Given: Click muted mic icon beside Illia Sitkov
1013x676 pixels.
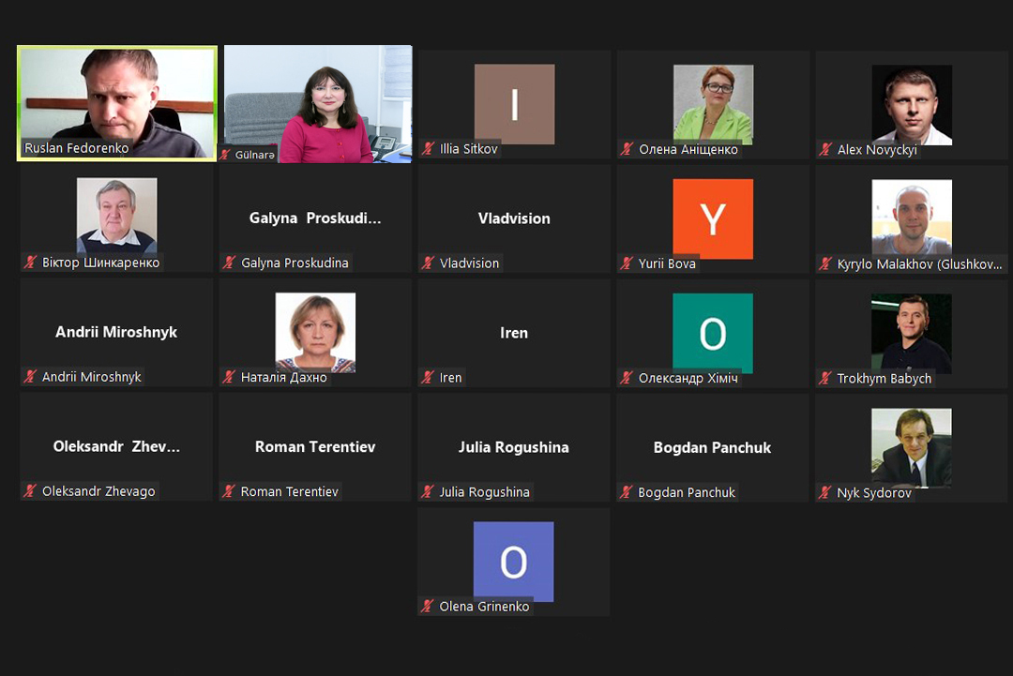Looking at the screenshot, I should click(x=429, y=149).
